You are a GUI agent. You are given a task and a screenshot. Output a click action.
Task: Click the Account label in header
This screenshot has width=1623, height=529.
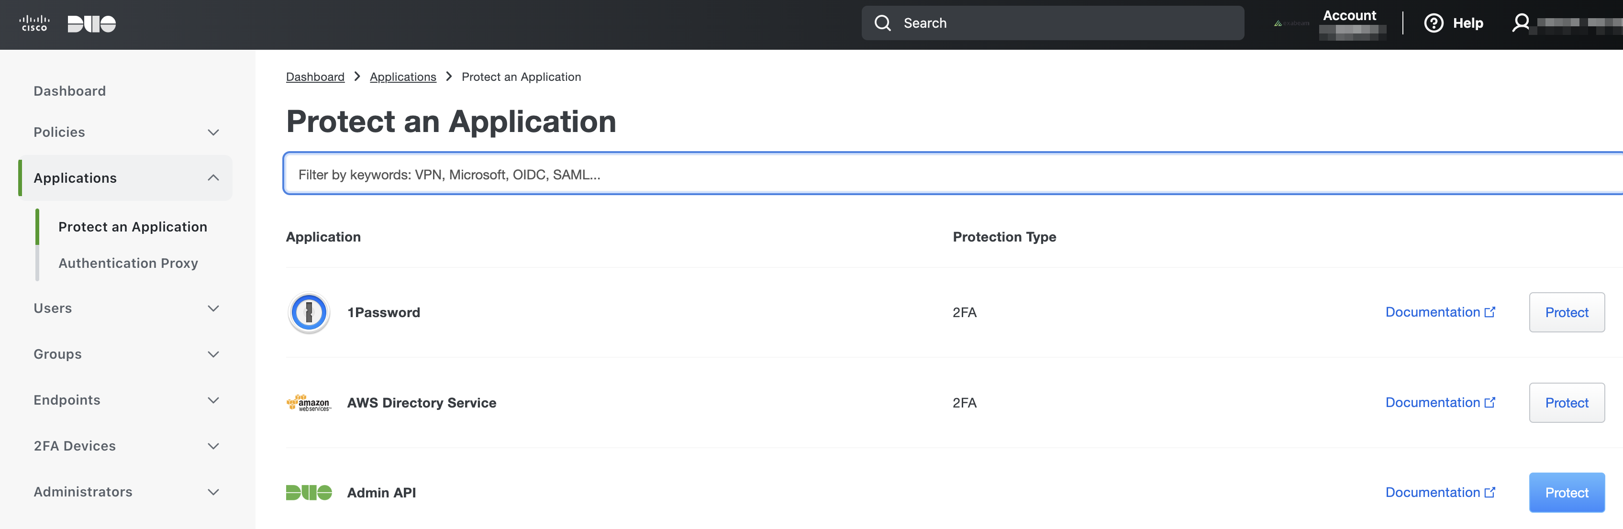tap(1349, 16)
